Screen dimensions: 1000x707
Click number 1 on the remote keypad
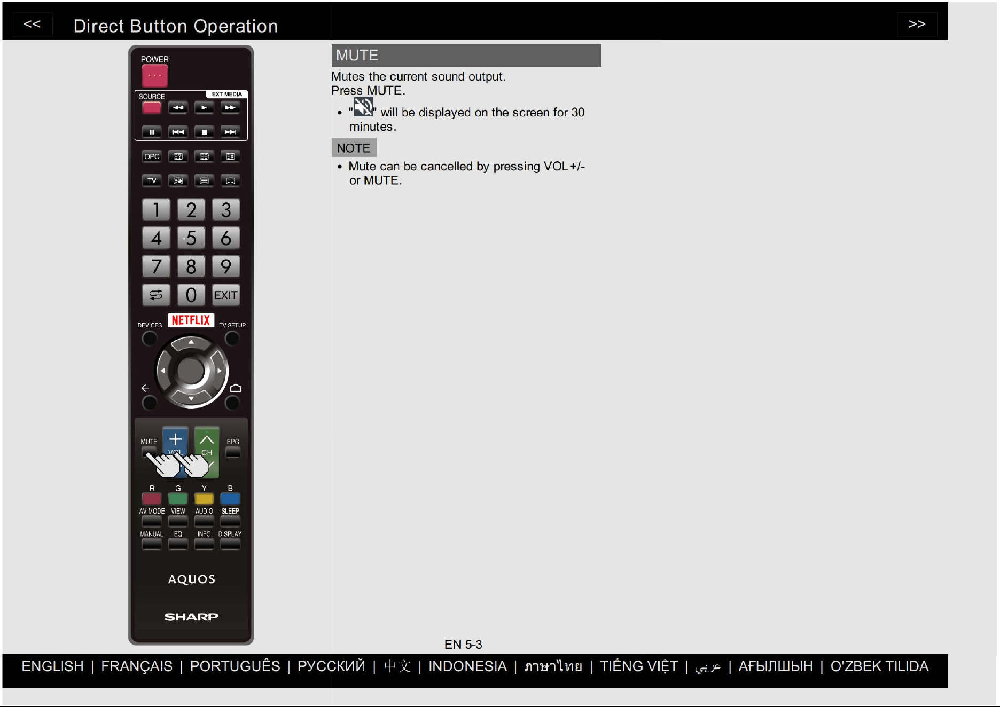click(156, 210)
